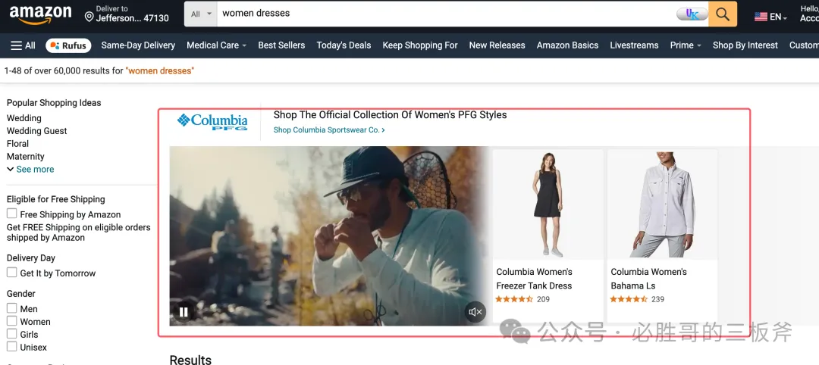Check the Women gender filter
The height and width of the screenshot is (365, 819).
(x=11, y=320)
